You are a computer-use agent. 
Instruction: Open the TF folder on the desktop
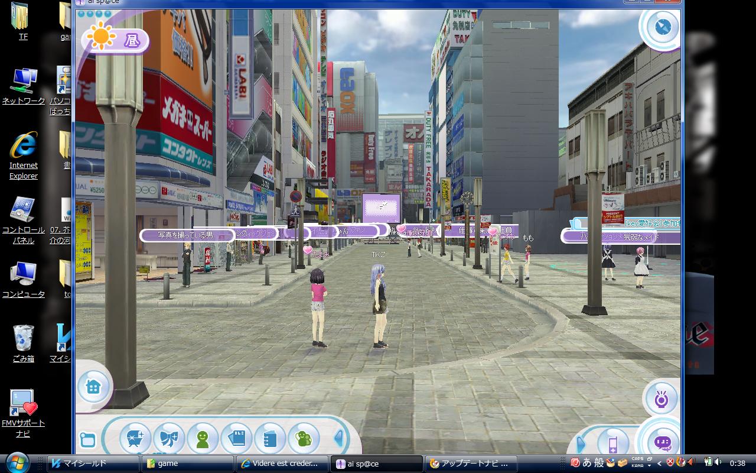[23, 21]
